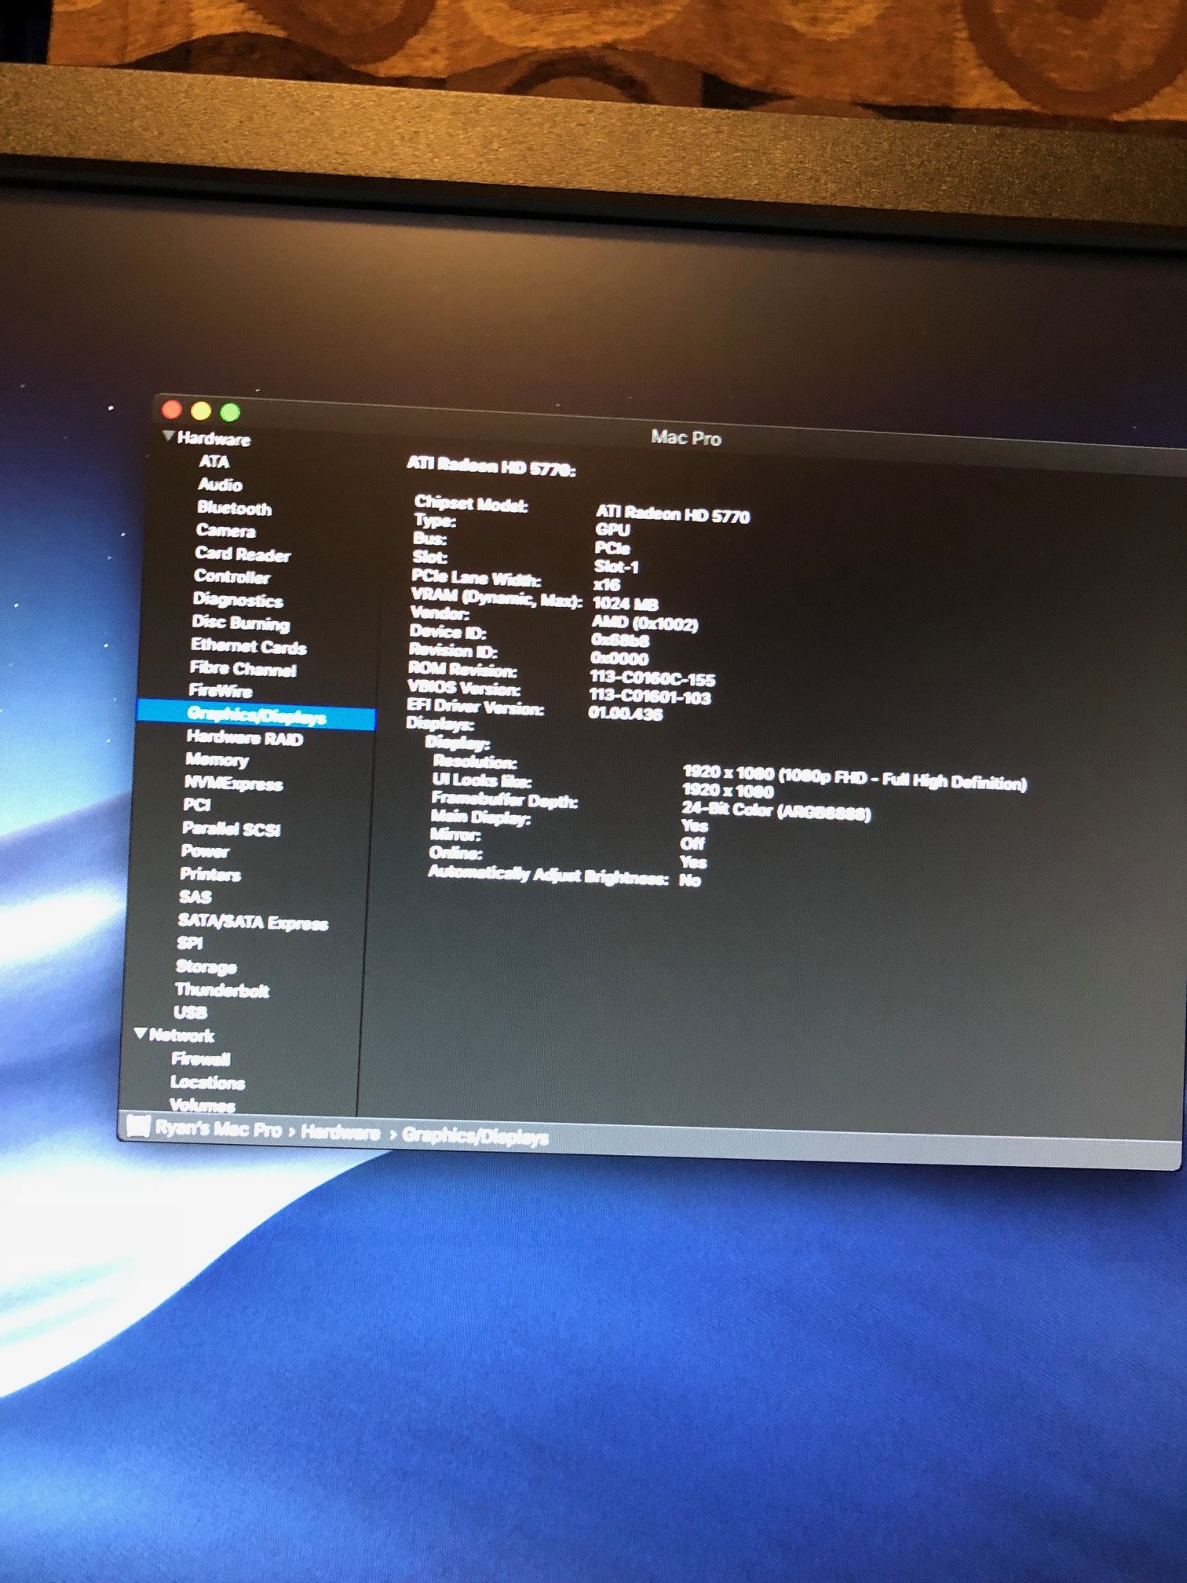Click ROM Revision value 113-C0160C-155
Image resolution: width=1187 pixels, height=1583 pixels.
[652, 679]
